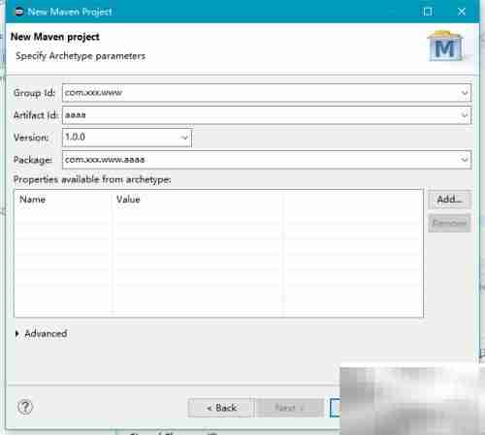Image resolution: width=485 pixels, height=435 pixels.
Task: Open the Artifact Id dropdown arrow
Action: pos(465,115)
